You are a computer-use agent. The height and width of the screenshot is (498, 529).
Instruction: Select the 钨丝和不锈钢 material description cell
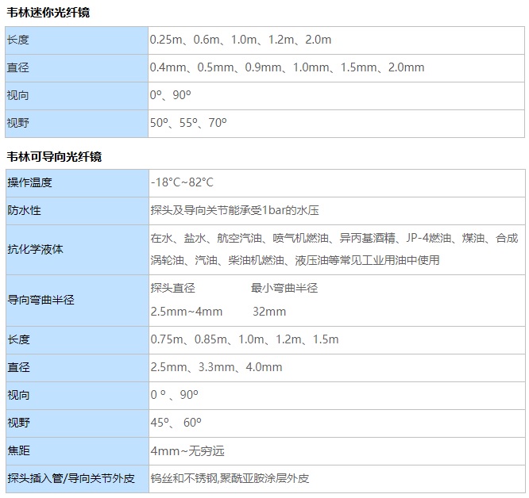click(230, 478)
